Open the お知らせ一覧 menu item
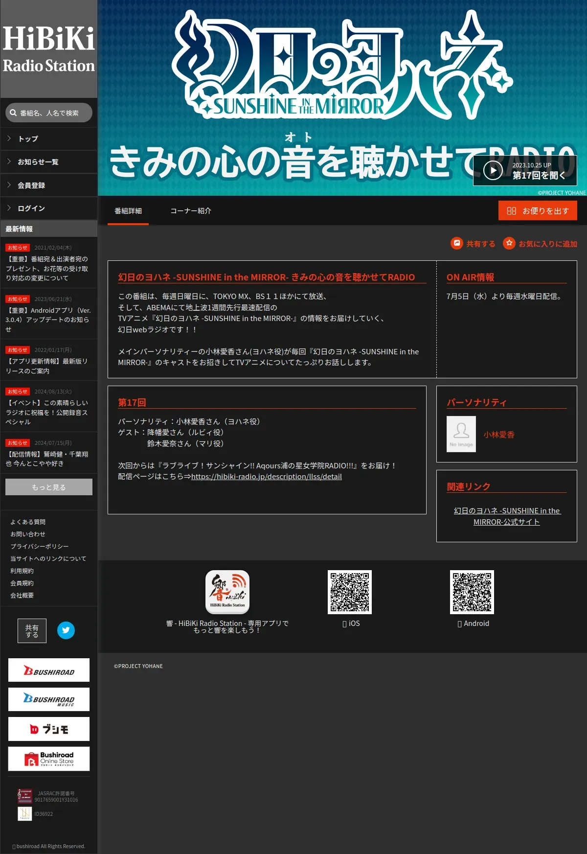Screen dimensions: 587x854 [49, 162]
